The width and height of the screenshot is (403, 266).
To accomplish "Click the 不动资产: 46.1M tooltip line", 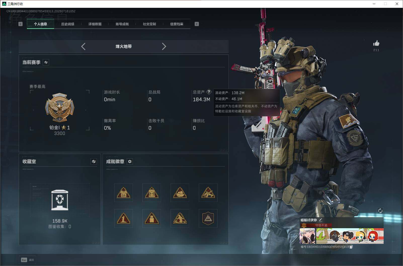I will [229, 99].
